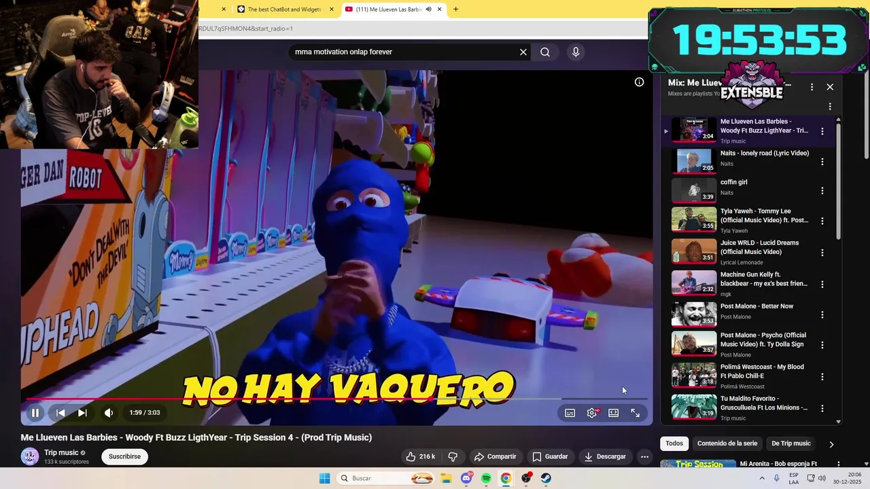Toggle subtitles in the video player
This screenshot has width=870, height=489.
tap(570, 413)
